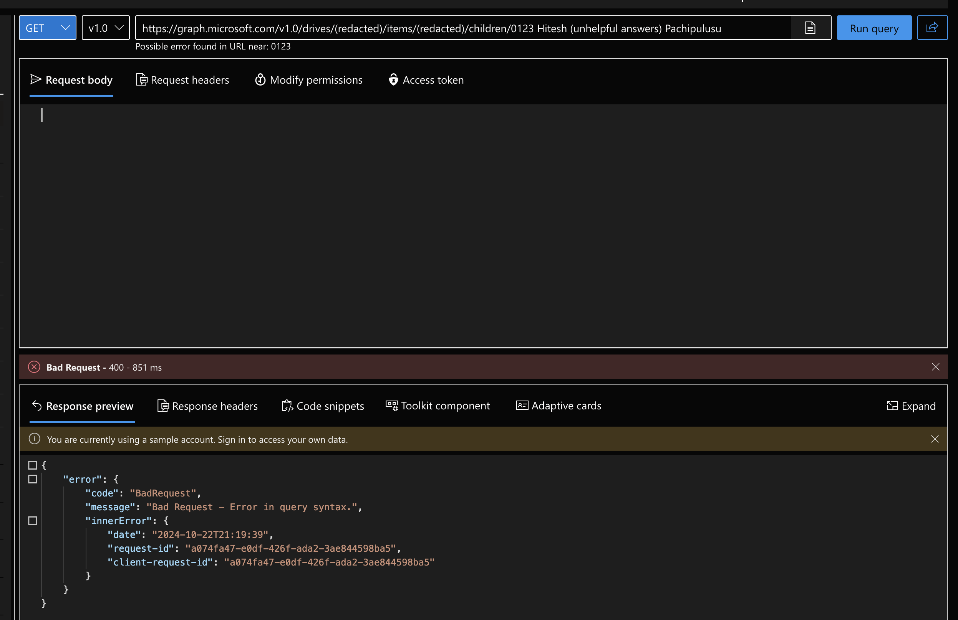
Task: Select the Code snippets icon
Action: pos(287,406)
